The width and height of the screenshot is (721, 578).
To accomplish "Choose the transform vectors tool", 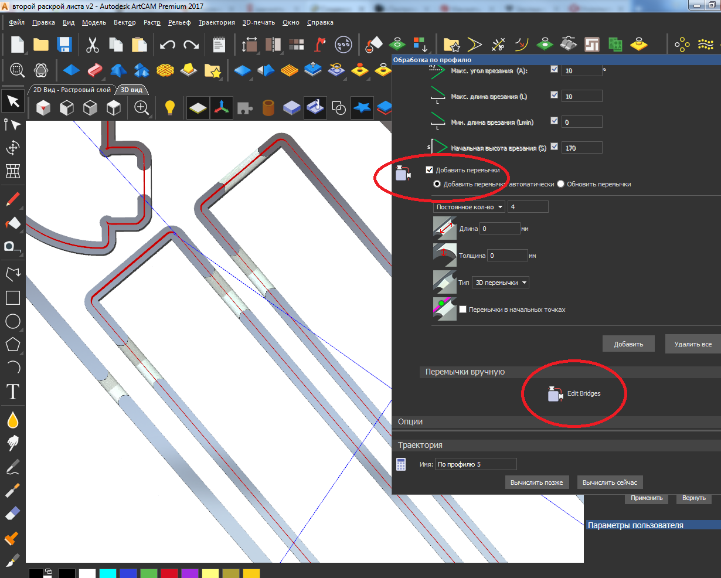I will pos(13,148).
